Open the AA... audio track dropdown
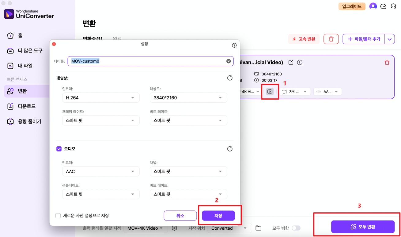Screen dimensions: 401x237 (x=327, y=92)
